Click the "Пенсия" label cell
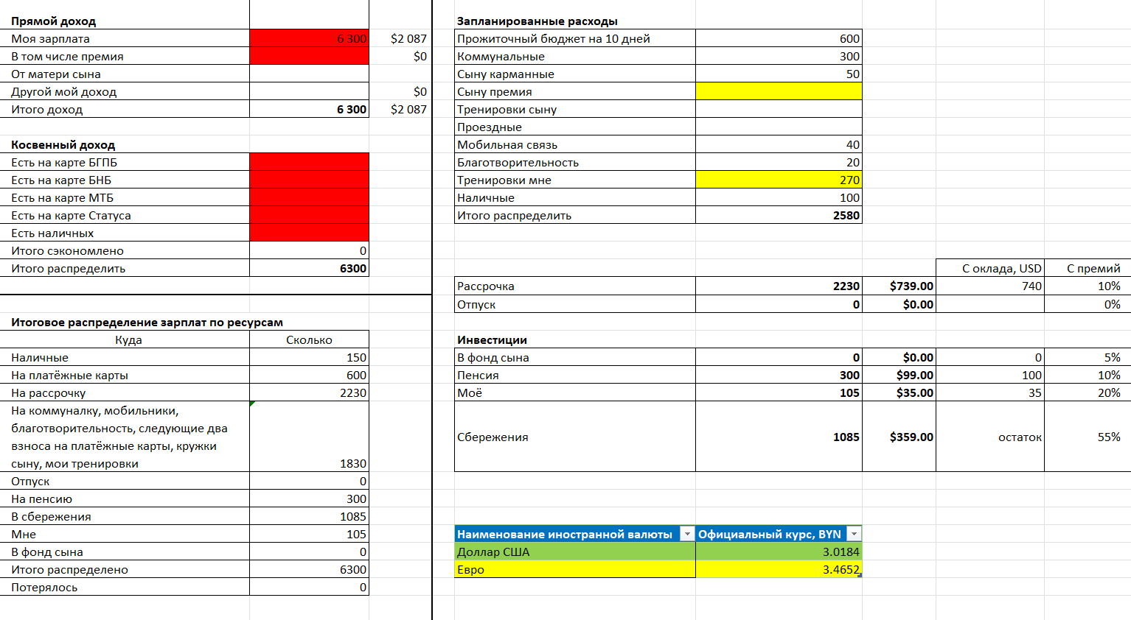Image resolution: width=1131 pixels, height=620 pixels. pyautogui.click(x=575, y=375)
